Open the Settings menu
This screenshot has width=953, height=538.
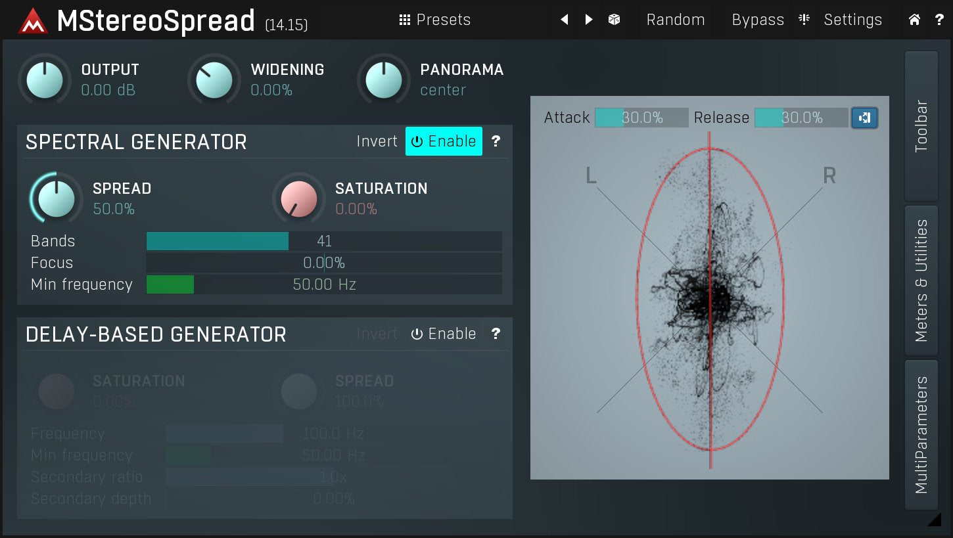tap(852, 20)
